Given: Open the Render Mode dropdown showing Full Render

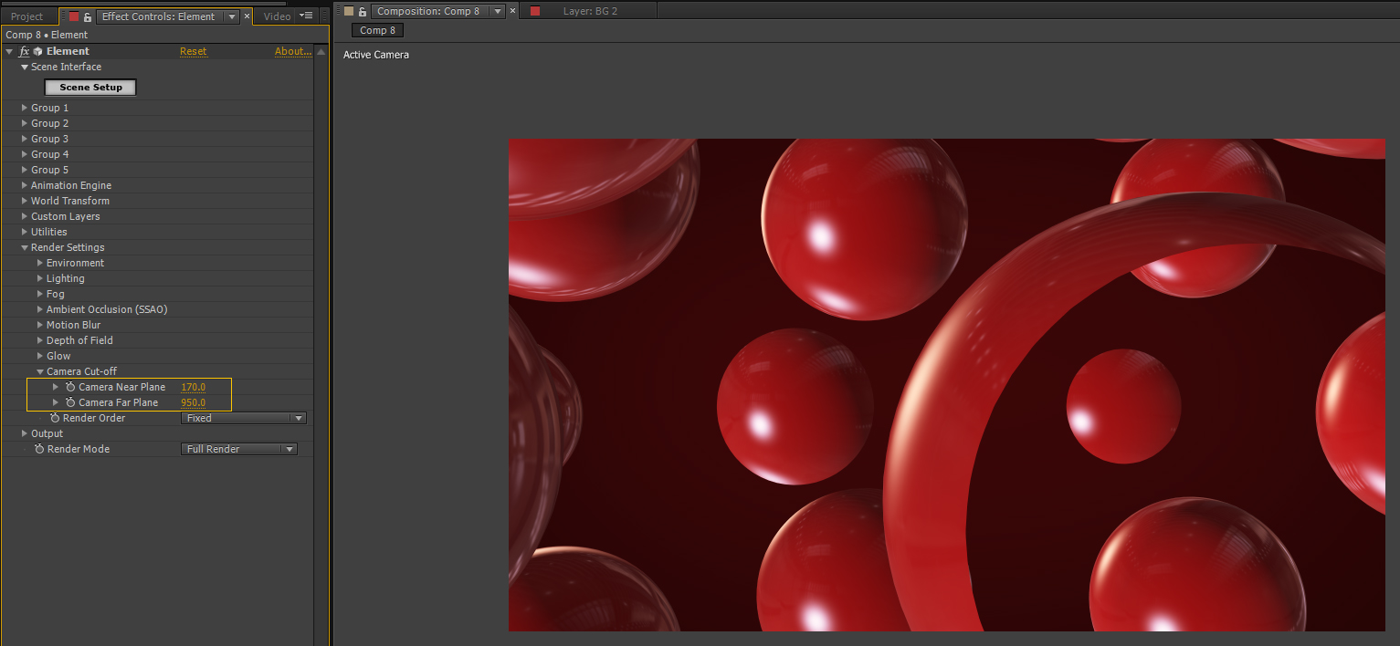Looking at the screenshot, I should point(238,450).
